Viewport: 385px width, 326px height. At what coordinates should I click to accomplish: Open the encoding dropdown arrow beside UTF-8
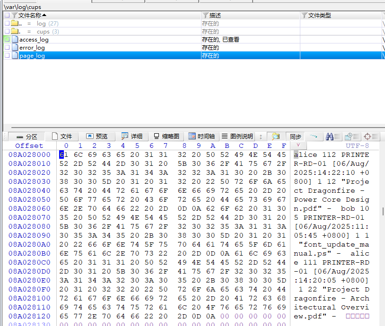pos(298,145)
